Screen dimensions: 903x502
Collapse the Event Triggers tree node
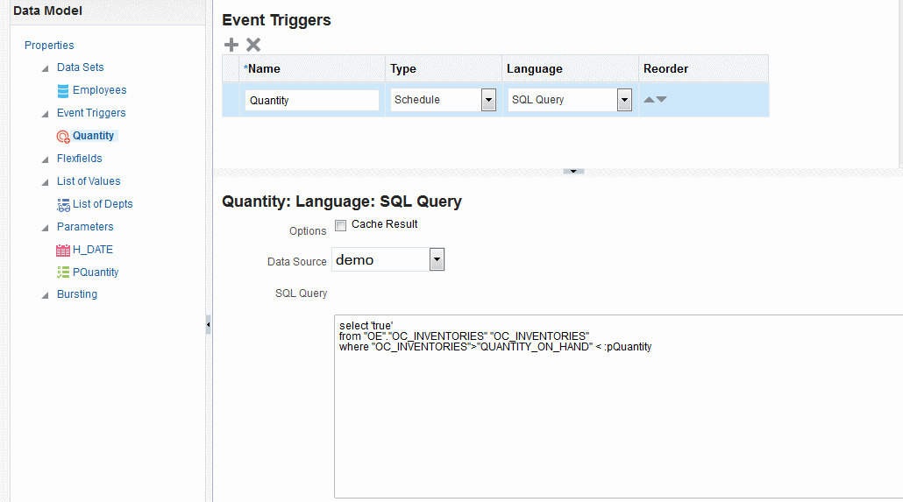point(45,114)
